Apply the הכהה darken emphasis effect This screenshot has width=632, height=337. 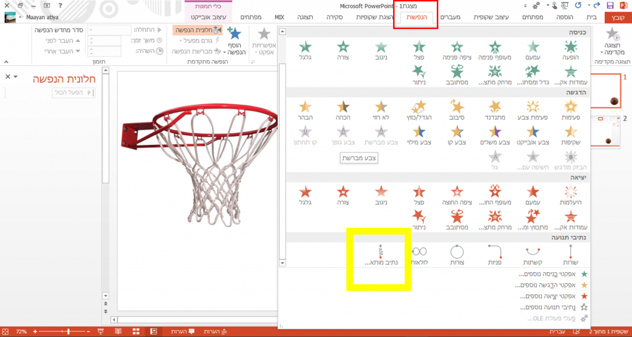coord(343,110)
